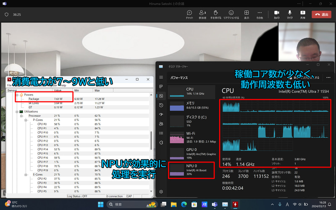The width and height of the screenshot is (336, 210).
Task: Click the Sensor column header
Action: pyautogui.click(x=29, y=90)
